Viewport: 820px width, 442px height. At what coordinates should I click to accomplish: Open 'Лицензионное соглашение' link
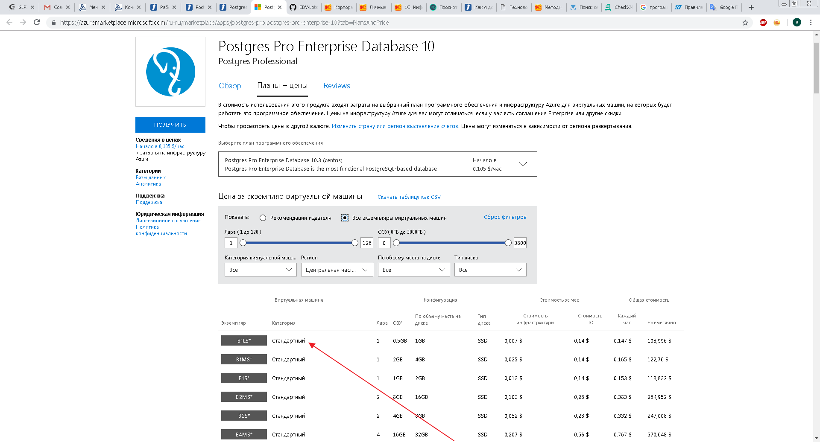(x=168, y=221)
